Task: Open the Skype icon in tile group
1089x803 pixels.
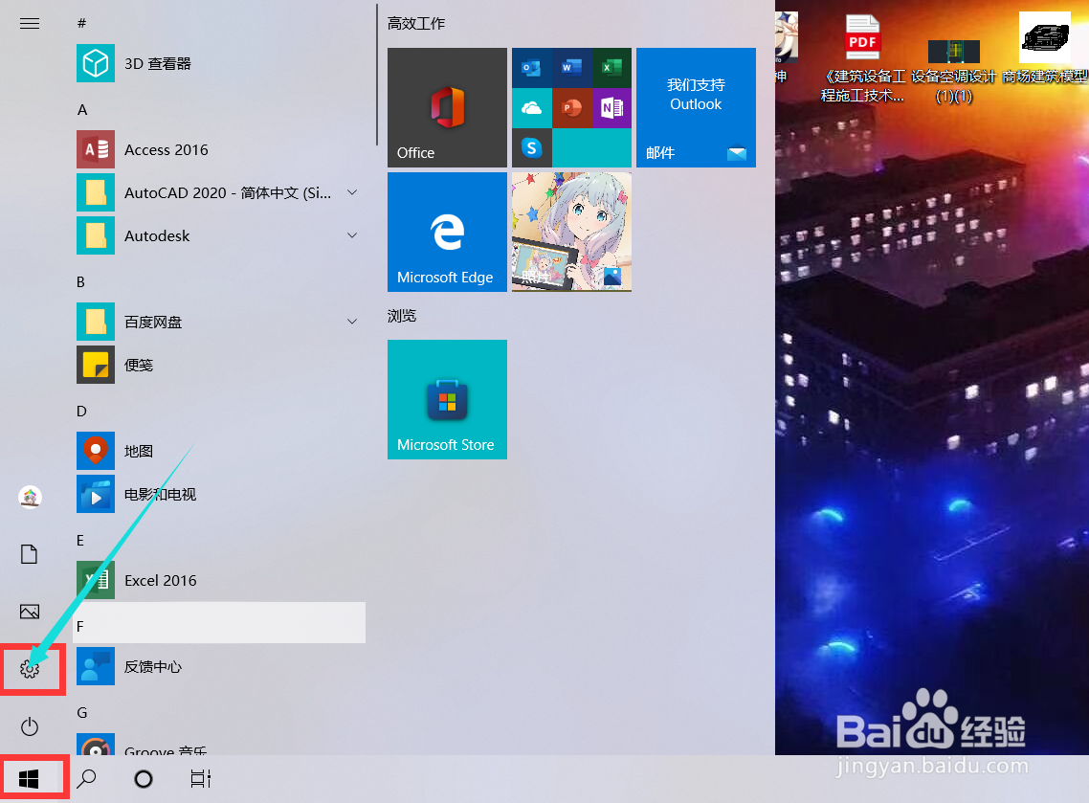Action: tap(531, 148)
